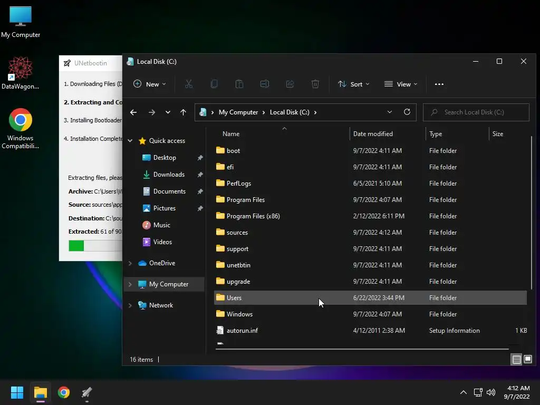
Task: Open DataWagon desktop shortcut
Action: pos(21,73)
